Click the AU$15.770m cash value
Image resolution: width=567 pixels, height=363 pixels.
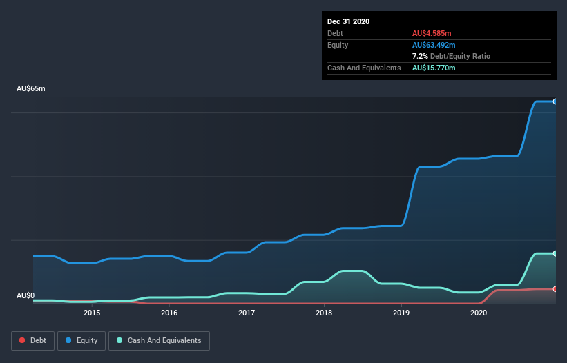pyautogui.click(x=434, y=68)
